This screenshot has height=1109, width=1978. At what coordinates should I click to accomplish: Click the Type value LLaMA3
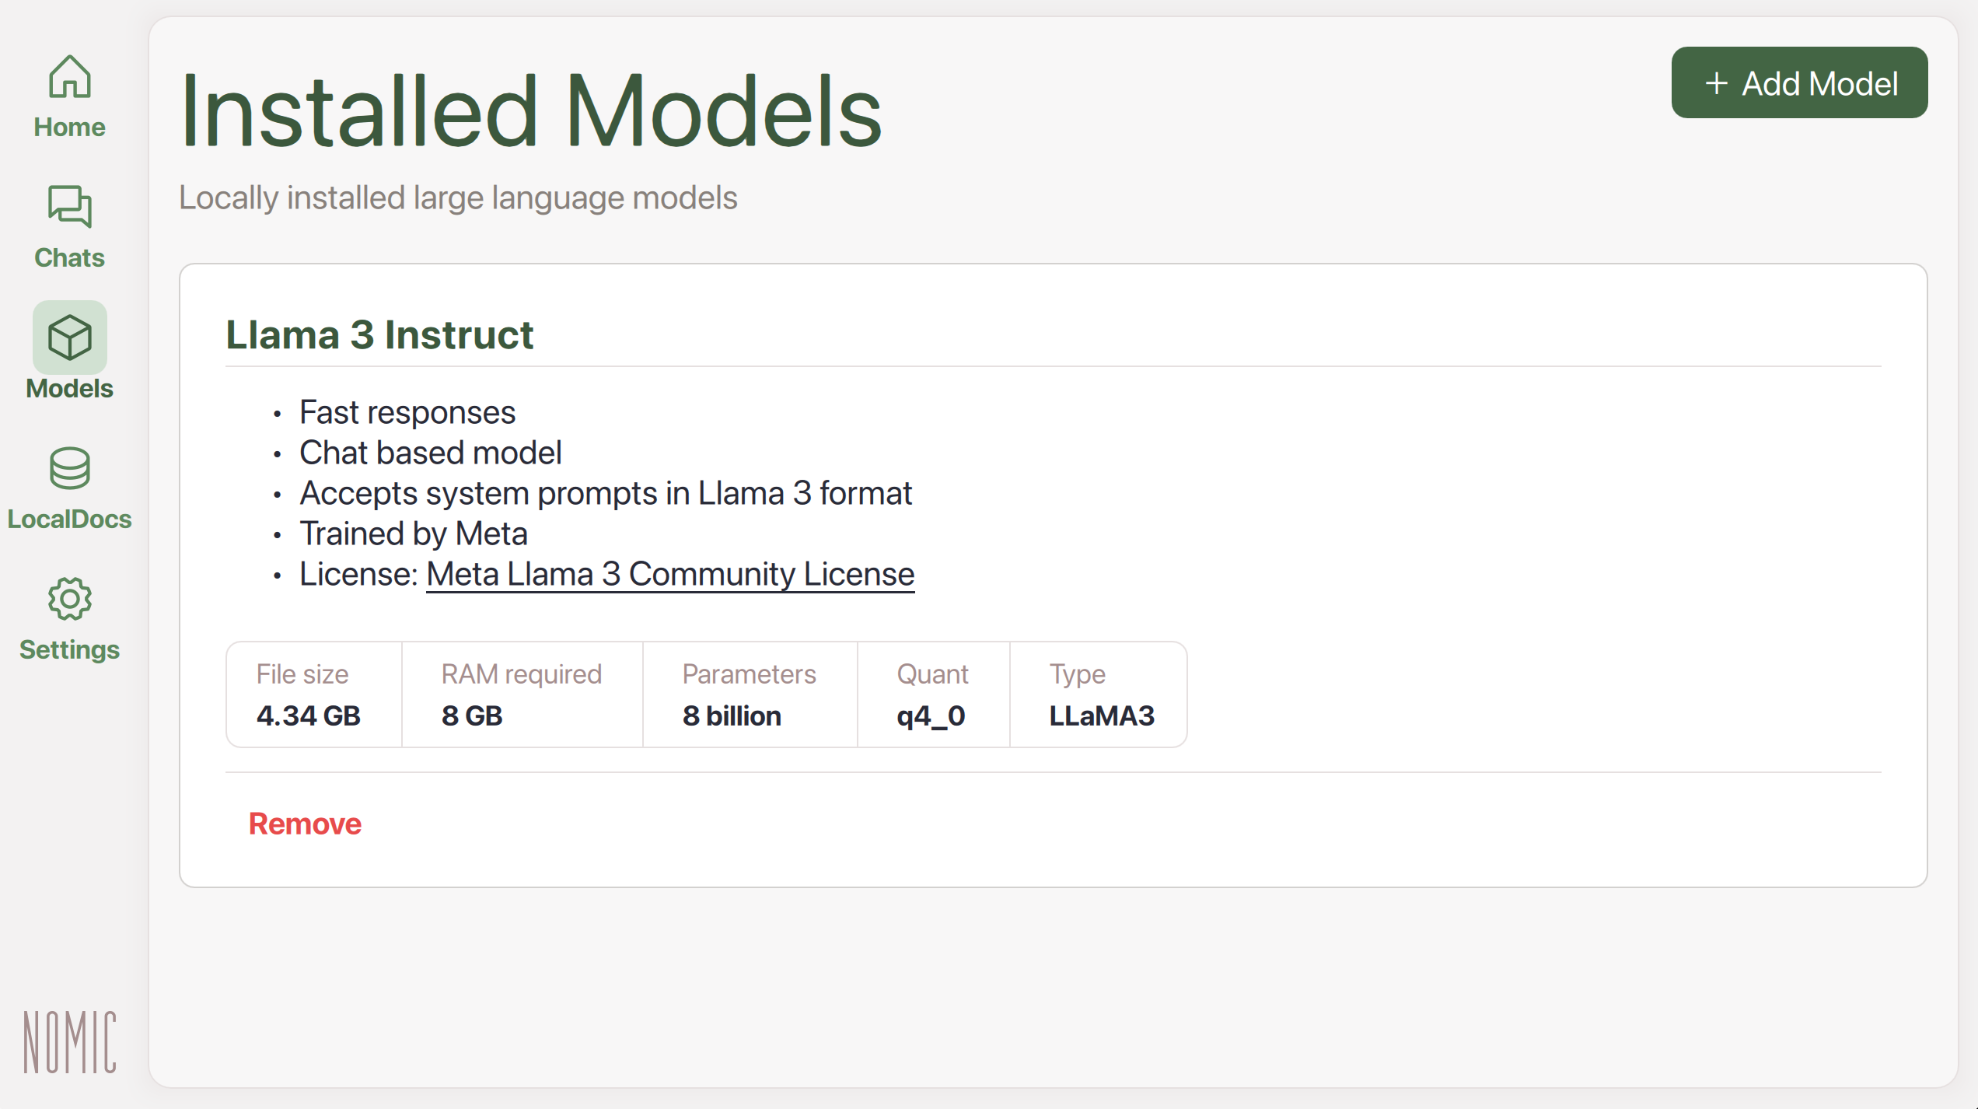coord(1102,715)
